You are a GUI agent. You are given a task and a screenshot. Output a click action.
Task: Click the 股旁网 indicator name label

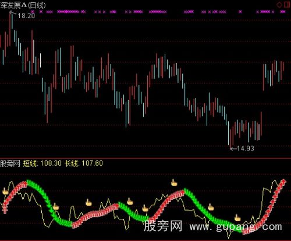[10, 163]
